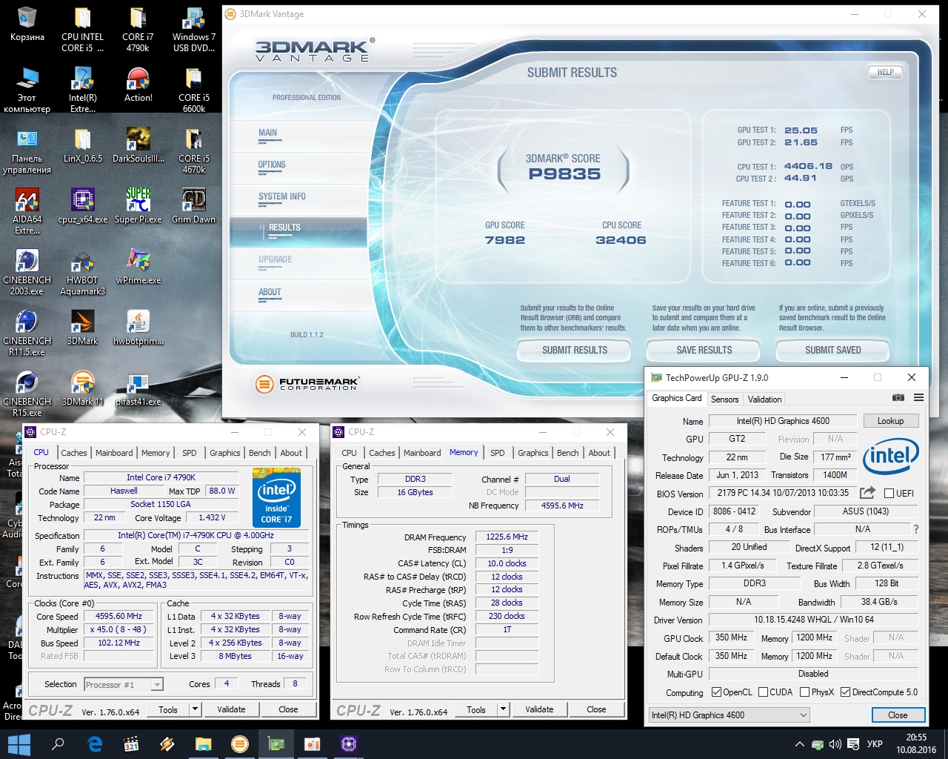Launch Intel(R) Extreme utility desktop icon
Viewport: 948px width, 759px height.
(x=82, y=90)
